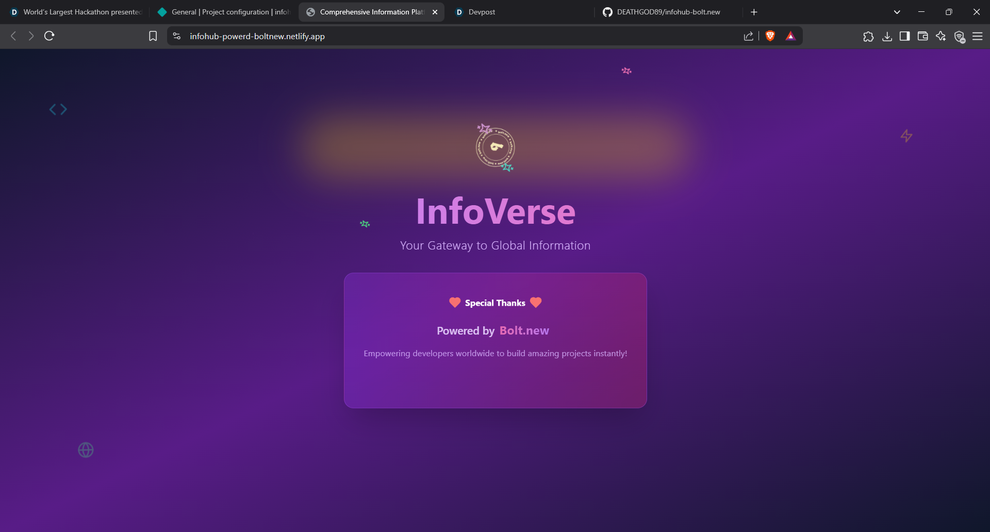Open the Brave VPN shield icon
Viewport: 990px width, 532px height.
coord(960,37)
